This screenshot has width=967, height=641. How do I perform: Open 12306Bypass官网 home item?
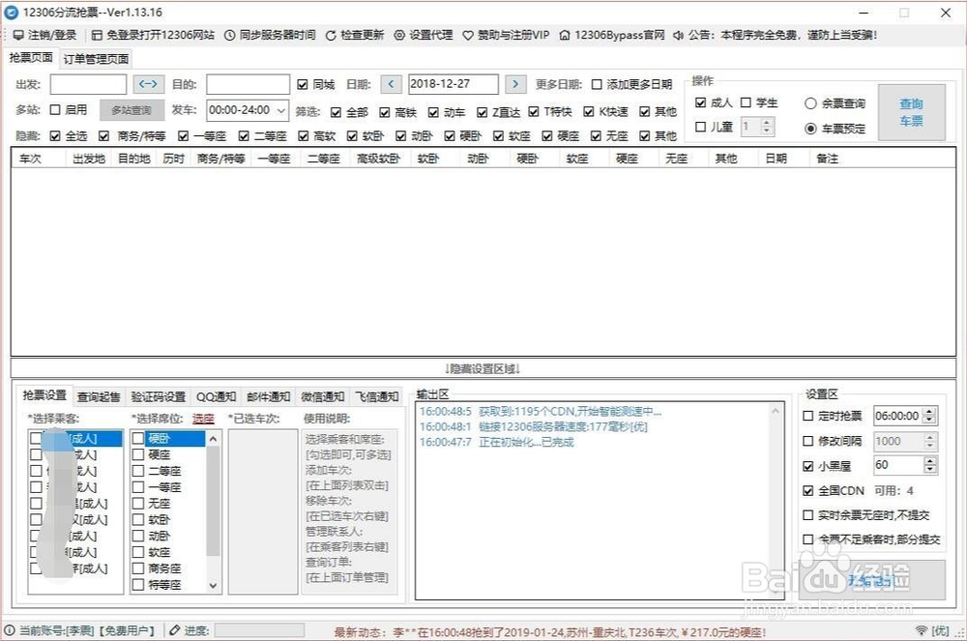tap(612, 35)
